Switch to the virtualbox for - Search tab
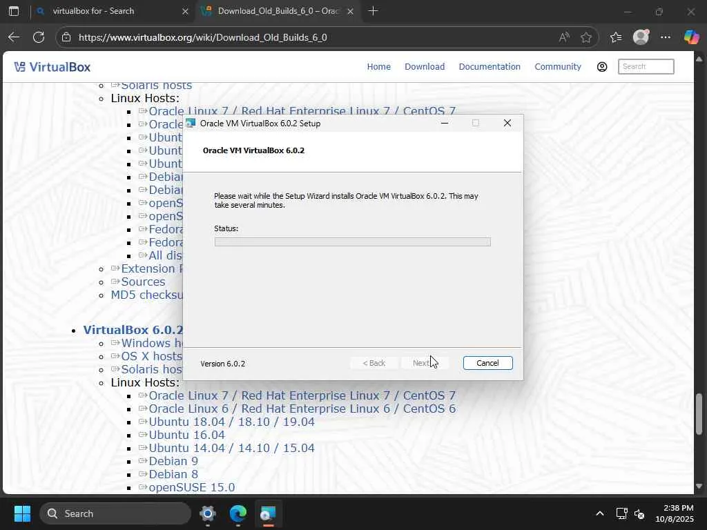707x530 pixels. click(93, 11)
